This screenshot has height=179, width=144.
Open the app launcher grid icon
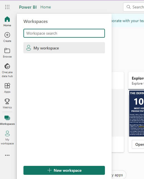(x=7, y=7)
